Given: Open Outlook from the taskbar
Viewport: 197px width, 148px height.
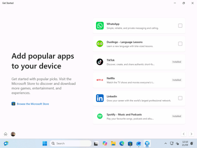Looking at the screenshot, I should coord(139,143).
